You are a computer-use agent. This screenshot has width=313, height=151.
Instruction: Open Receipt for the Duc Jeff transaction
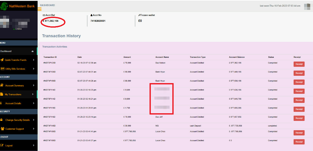coord(299,118)
